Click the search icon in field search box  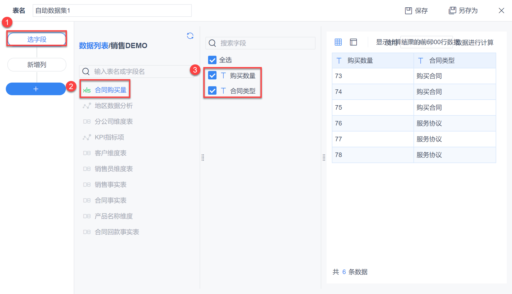tap(212, 43)
